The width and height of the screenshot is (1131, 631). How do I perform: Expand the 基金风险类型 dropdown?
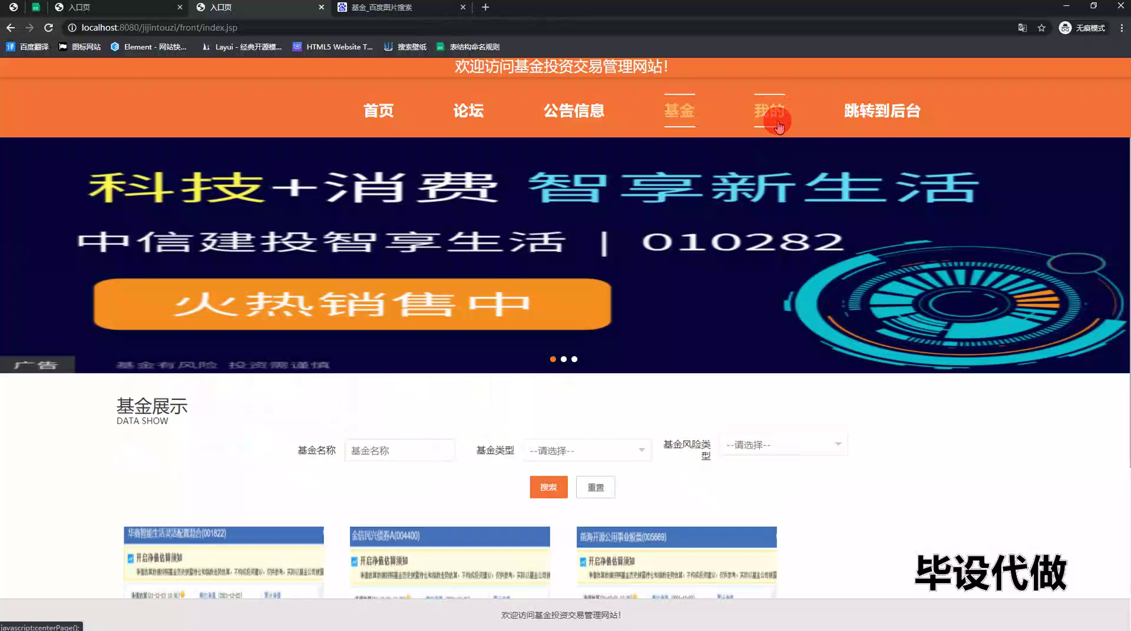point(783,444)
